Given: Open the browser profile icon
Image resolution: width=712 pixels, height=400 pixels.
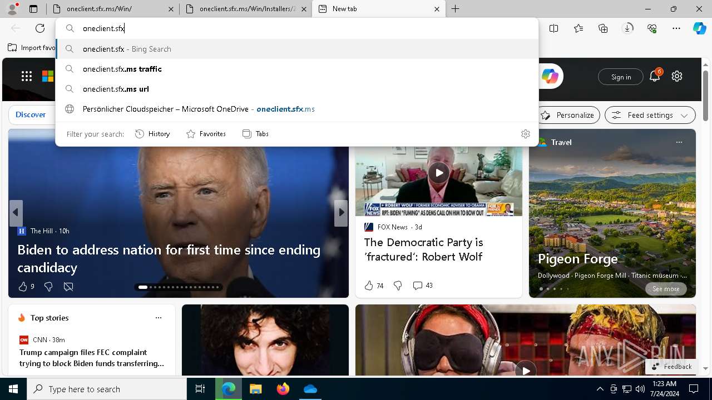Looking at the screenshot, I should pyautogui.click(x=12, y=9).
